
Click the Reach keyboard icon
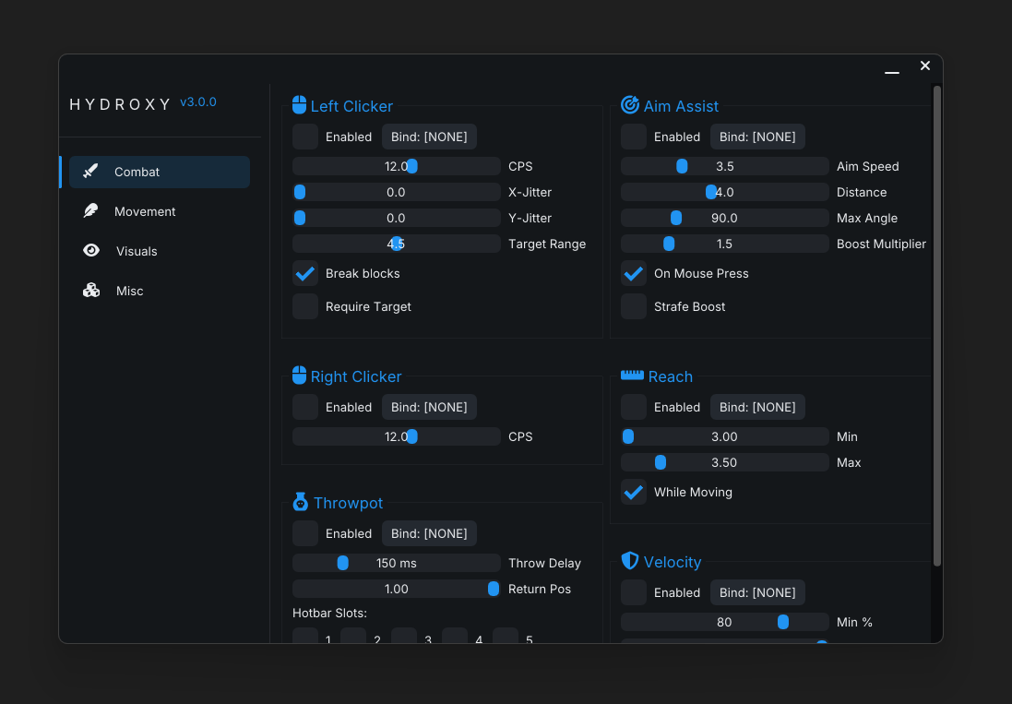tap(631, 375)
